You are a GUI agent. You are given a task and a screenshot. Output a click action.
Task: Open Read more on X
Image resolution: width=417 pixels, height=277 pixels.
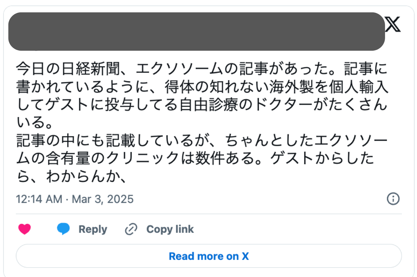click(209, 256)
